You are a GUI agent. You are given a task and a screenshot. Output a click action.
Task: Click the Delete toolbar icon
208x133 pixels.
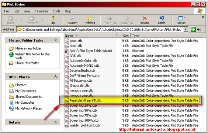[x=145, y=18]
